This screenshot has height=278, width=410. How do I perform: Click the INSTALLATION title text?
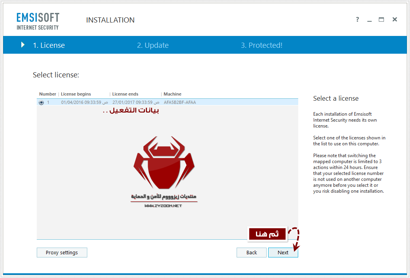pyautogui.click(x=110, y=20)
